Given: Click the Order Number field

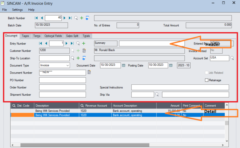Looking at the screenshot, I should tap(62, 88).
